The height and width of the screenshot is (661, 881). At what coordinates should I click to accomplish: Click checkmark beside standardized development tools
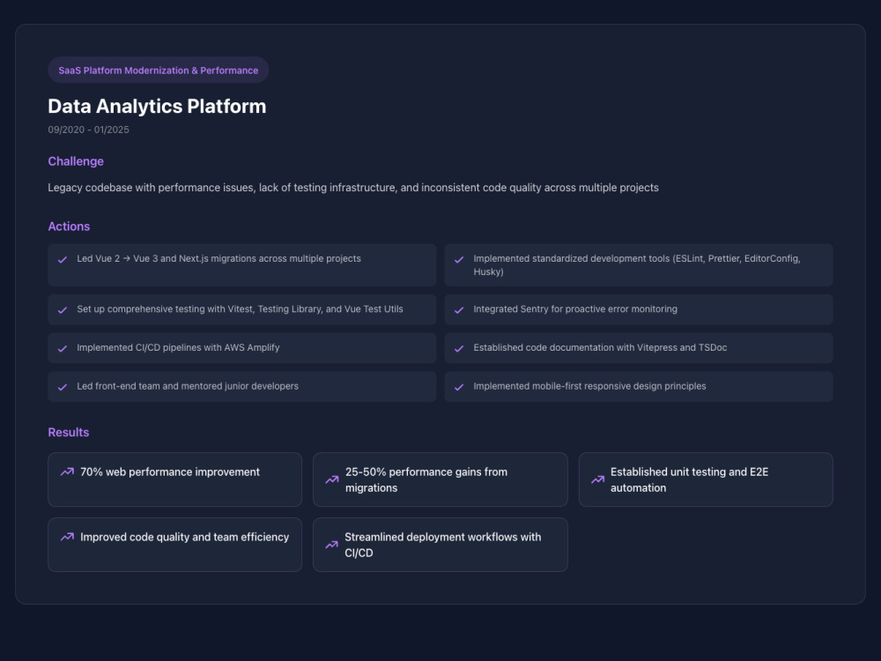459,260
